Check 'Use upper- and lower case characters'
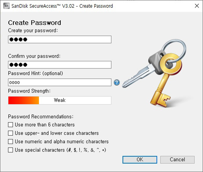Viewport: 203px width, 172px height. tap(10, 133)
